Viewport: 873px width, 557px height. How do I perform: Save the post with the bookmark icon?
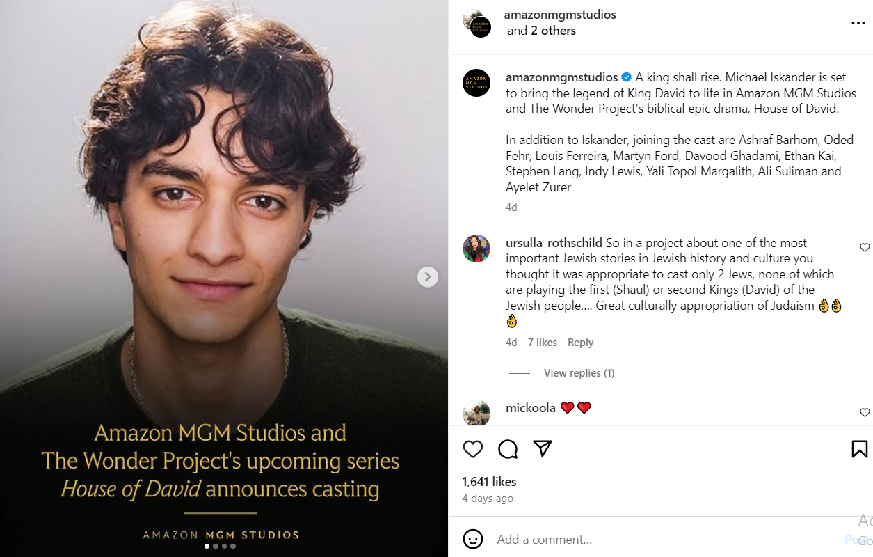[859, 449]
